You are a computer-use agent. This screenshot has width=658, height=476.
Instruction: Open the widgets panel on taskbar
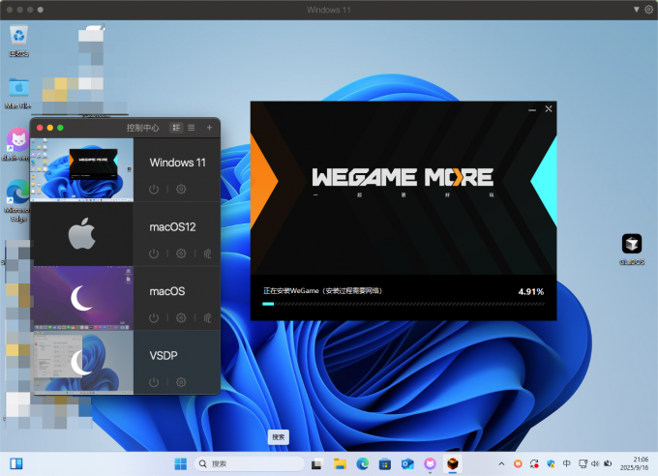[17, 463]
